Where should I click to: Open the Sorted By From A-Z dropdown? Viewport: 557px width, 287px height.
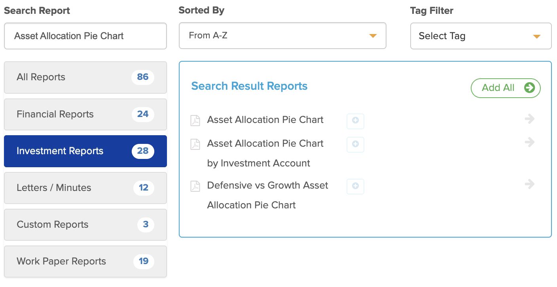[282, 36]
